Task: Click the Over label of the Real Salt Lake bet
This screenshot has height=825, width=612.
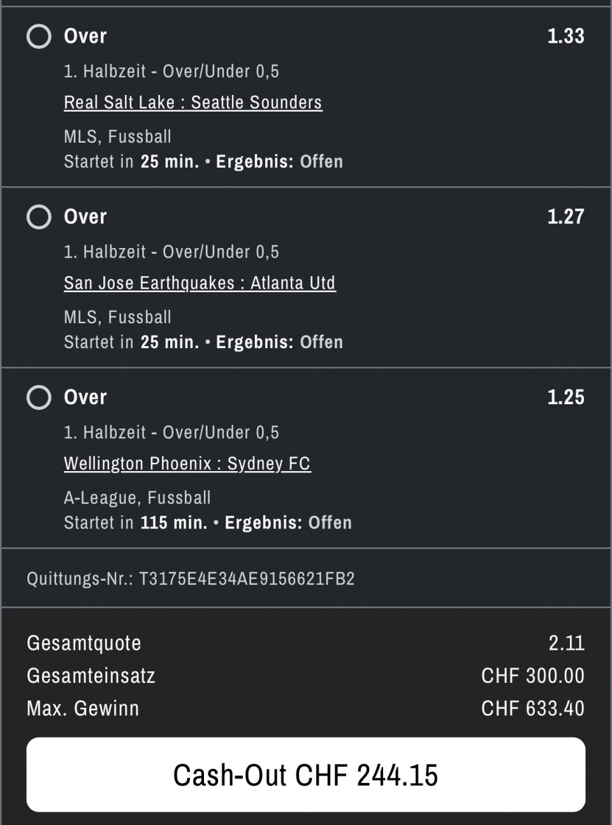Action: pyautogui.click(x=85, y=36)
